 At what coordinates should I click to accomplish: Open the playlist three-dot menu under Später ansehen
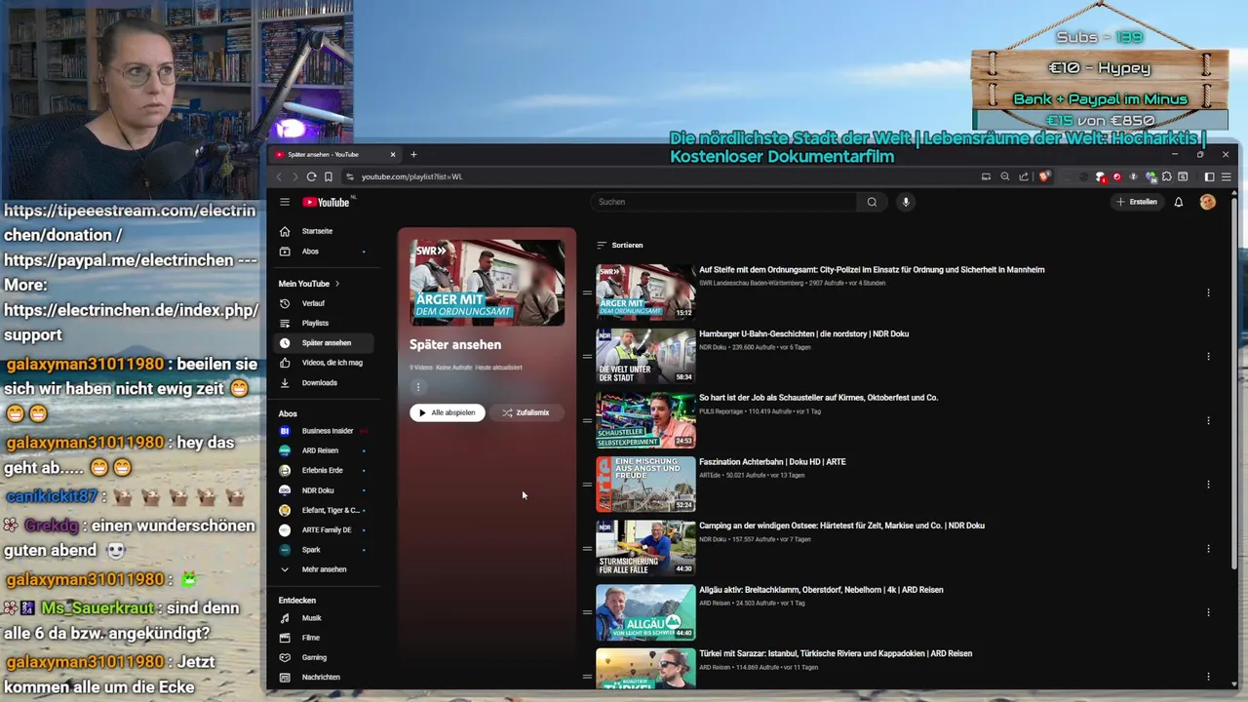tap(418, 387)
